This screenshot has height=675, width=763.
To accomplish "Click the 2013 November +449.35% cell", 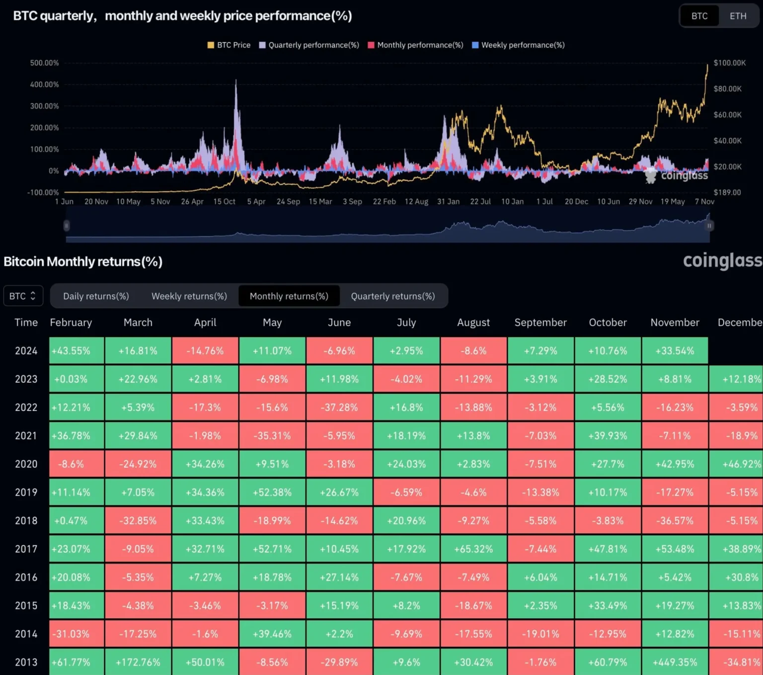I will click(x=675, y=662).
